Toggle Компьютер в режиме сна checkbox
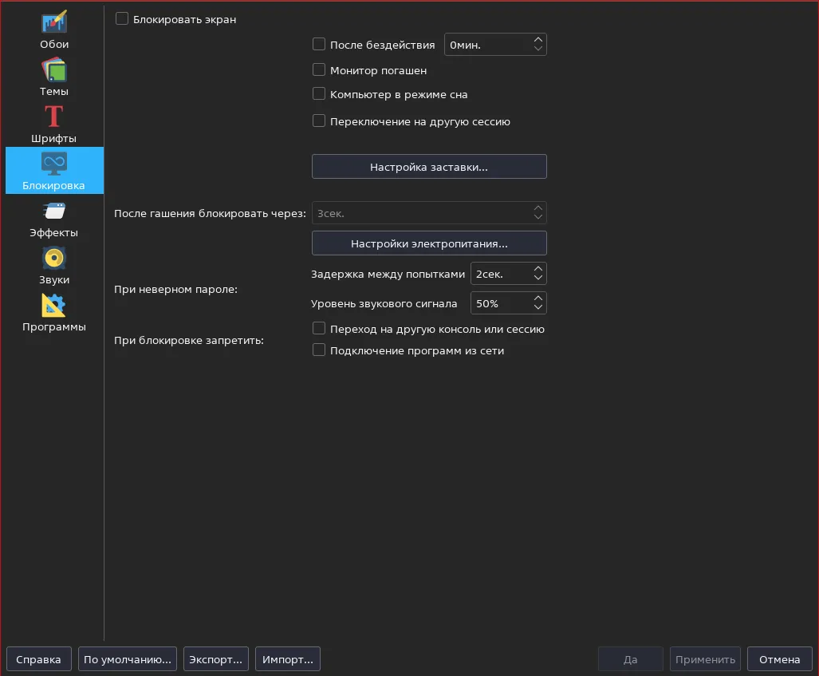The height and width of the screenshot is (676, 819). [319, 93]
